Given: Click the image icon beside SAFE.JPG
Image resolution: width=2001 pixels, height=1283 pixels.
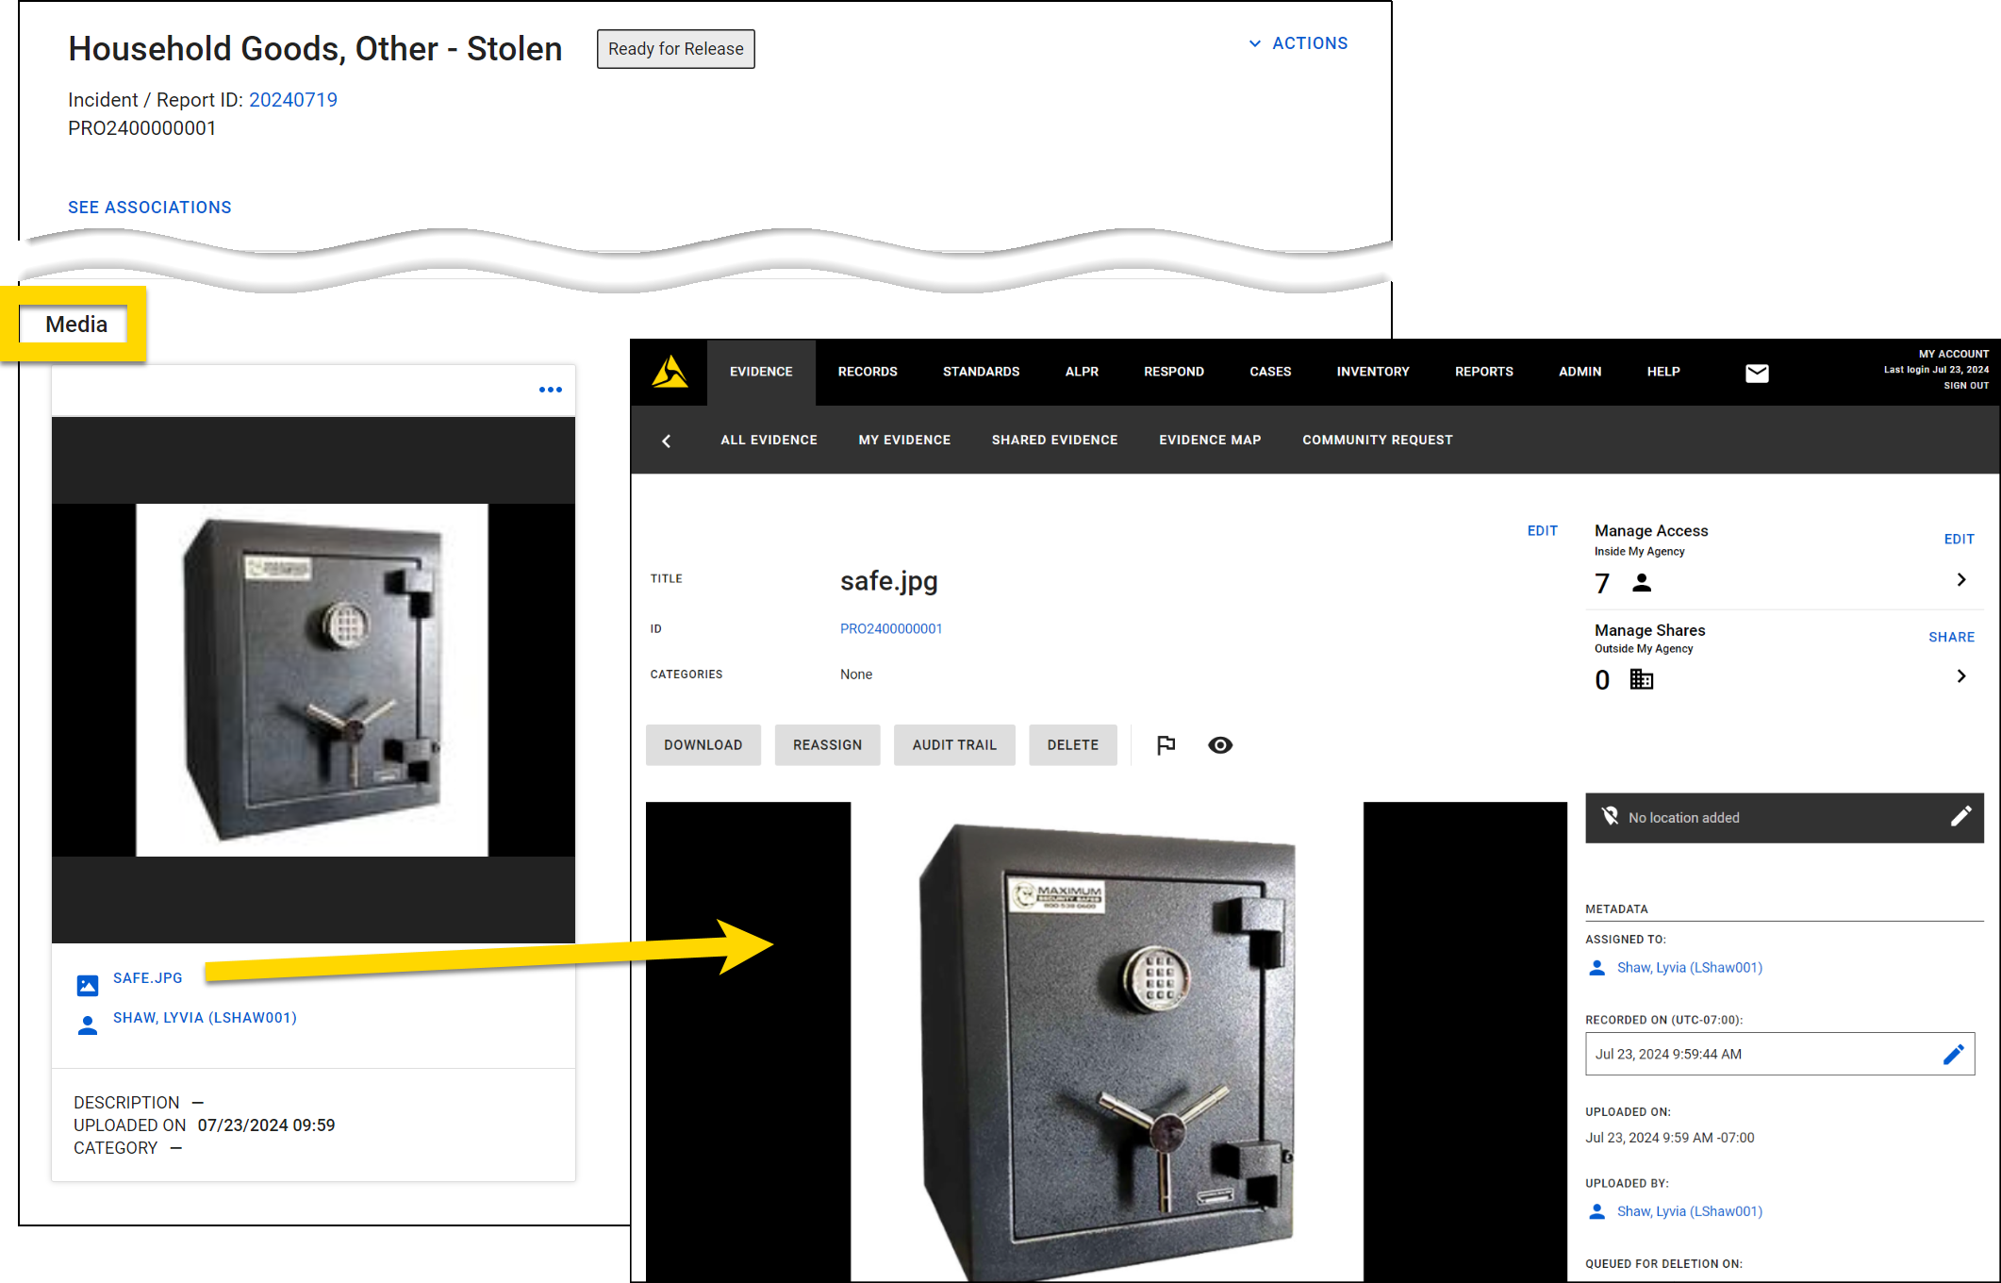Looking at the screenshot, I should click(x=88, y=983).
